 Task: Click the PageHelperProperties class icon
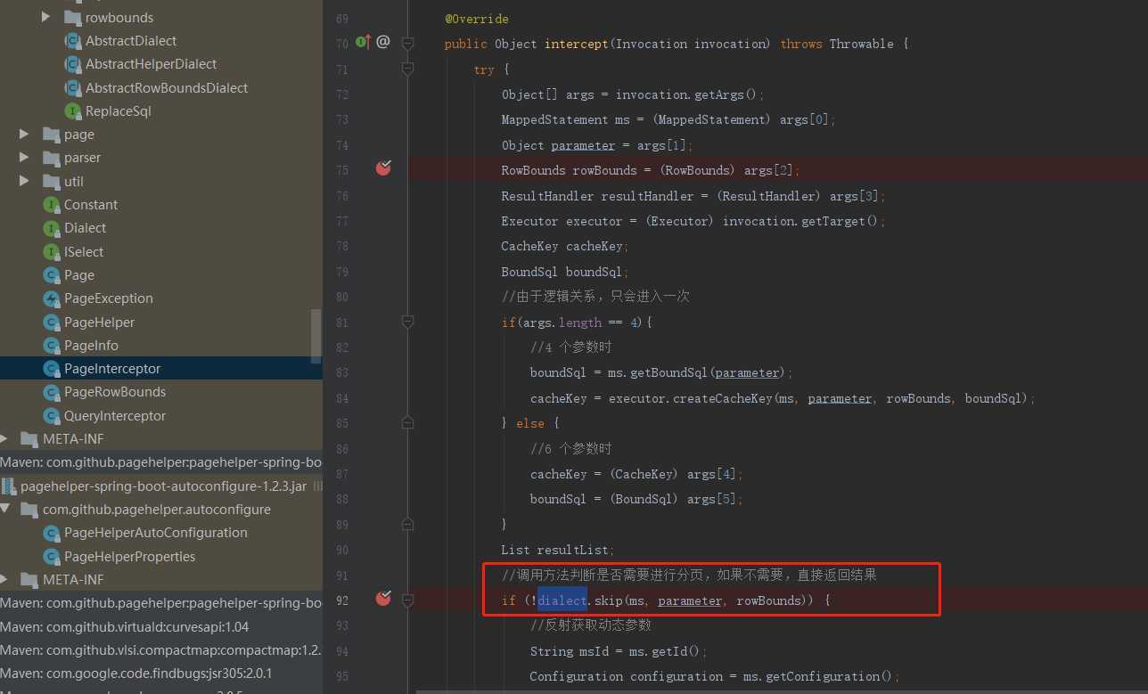(51, 556)
